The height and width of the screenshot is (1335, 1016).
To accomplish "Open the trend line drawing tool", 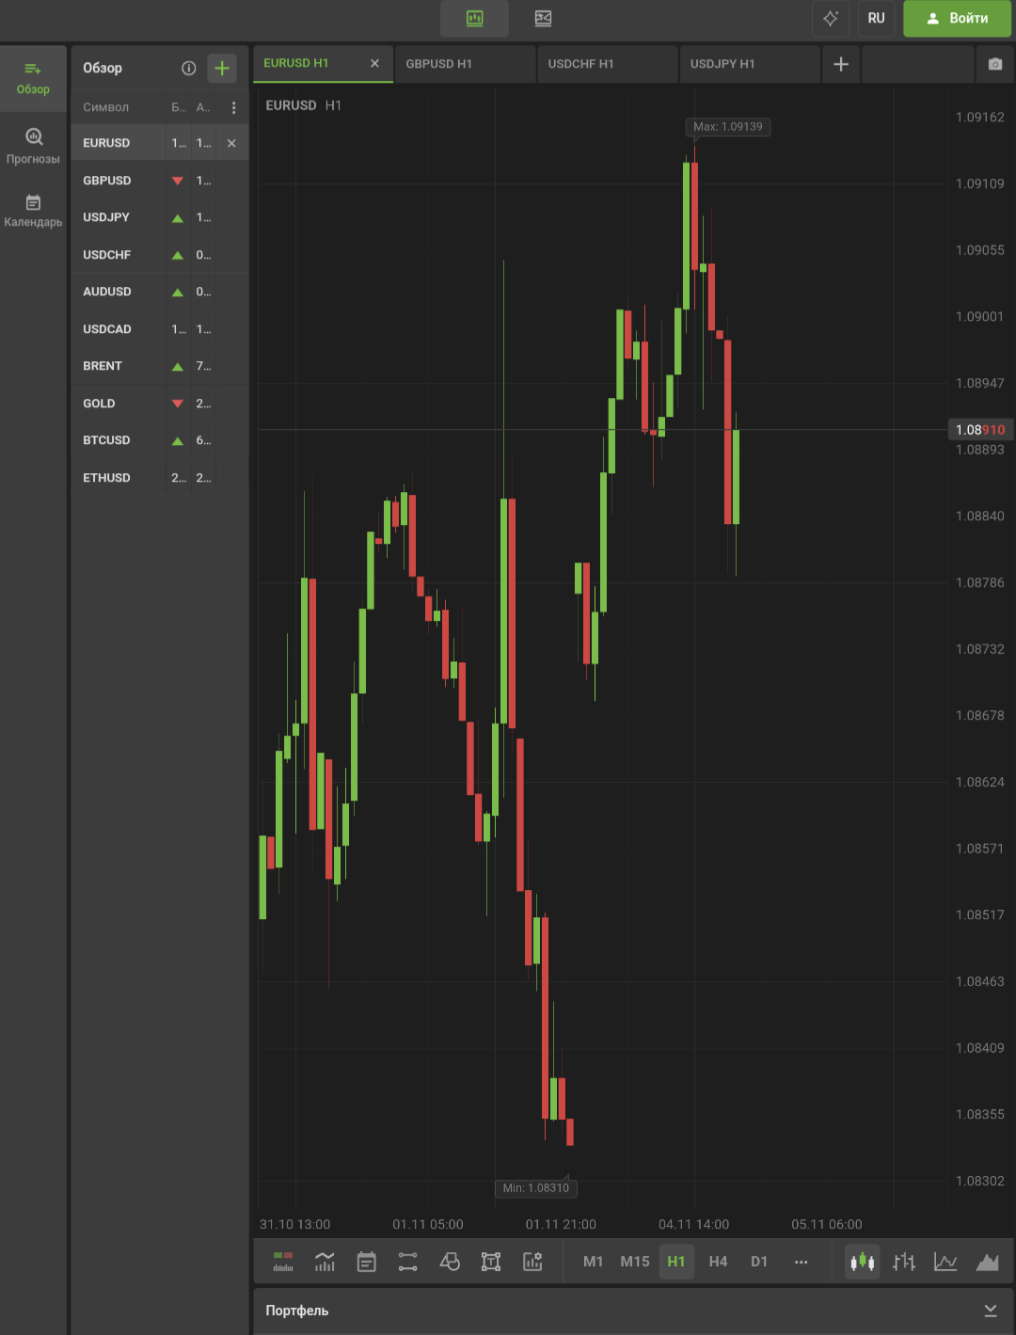I will [x=407, y=1262].
